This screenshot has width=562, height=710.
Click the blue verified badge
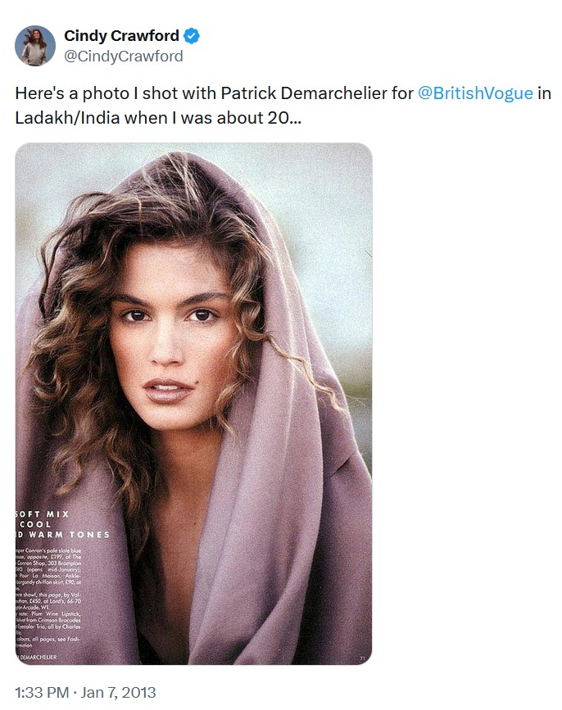192,36
